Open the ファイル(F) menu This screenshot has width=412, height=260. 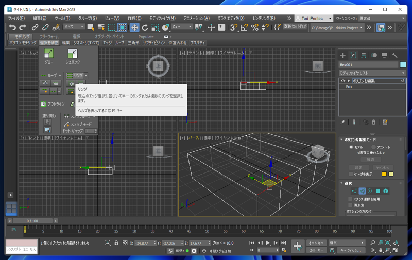tap(16, 18)
